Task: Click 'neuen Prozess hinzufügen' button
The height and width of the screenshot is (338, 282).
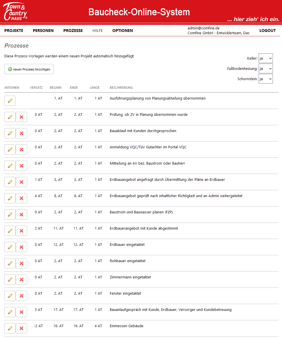Action: 29,69
